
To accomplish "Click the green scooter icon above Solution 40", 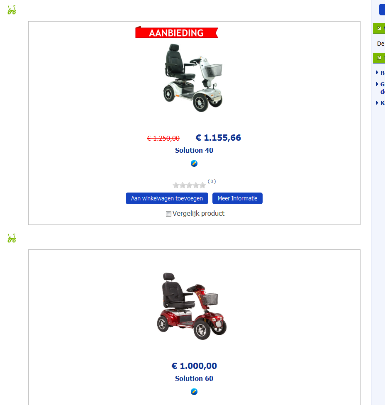I will point(12,10).
